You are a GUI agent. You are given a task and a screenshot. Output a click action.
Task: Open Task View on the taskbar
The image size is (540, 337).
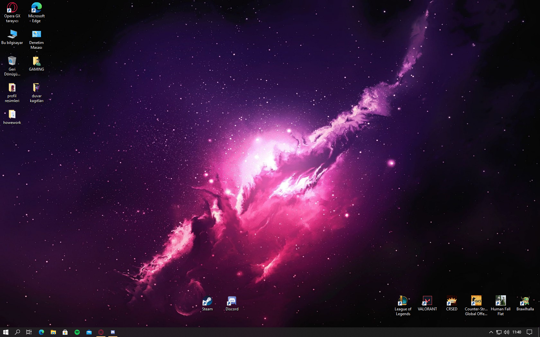[x=29, y=332]
